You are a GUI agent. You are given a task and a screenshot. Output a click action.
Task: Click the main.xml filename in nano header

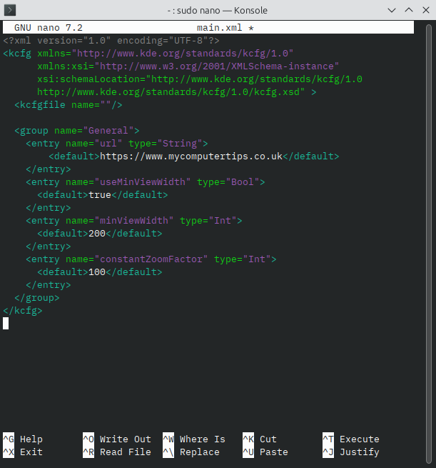[x=220, y=27]
